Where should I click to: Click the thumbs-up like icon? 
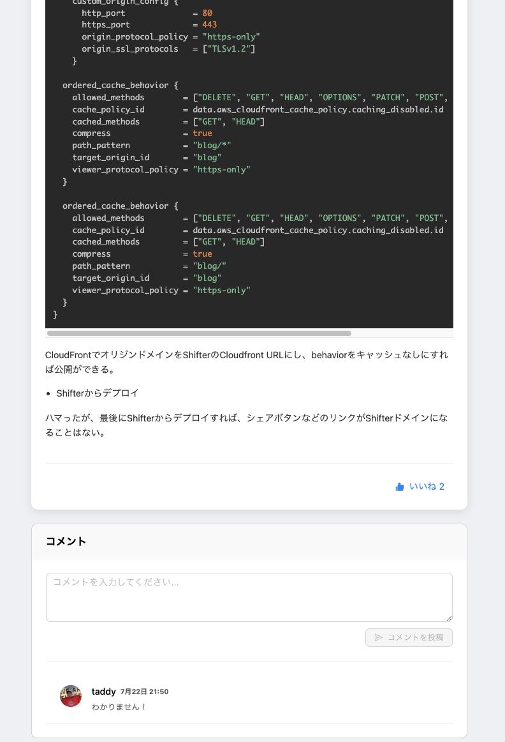(400, 487)
